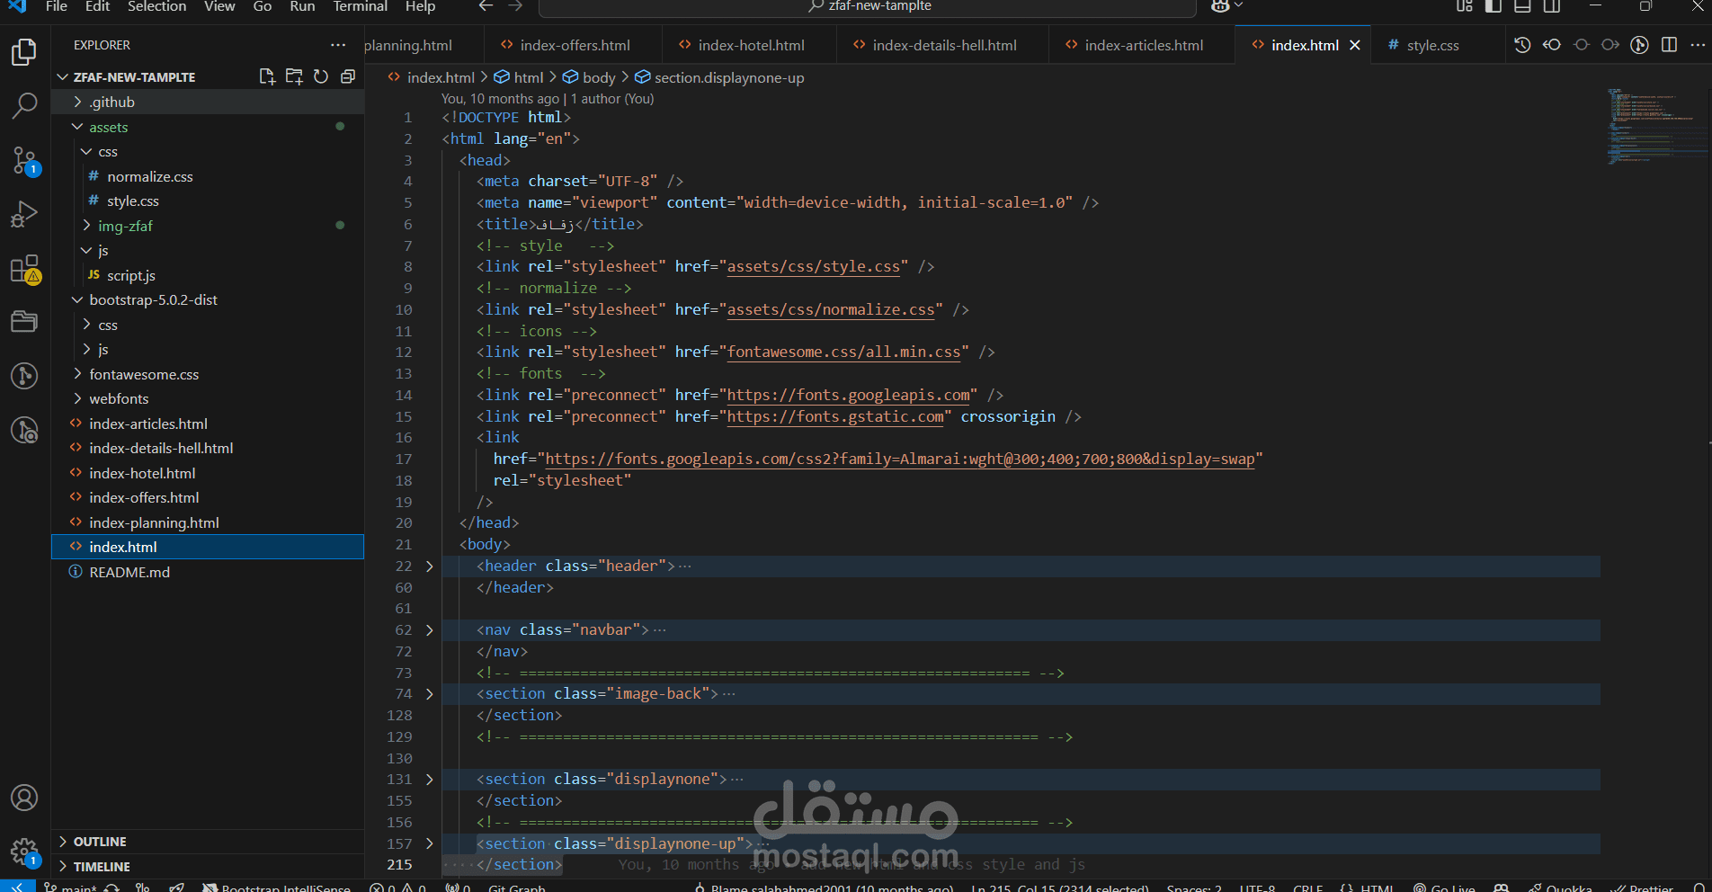Open the GitLens Inspect view icon
The height and width of the screenshot is (892, 1712).
click(24, 430)
